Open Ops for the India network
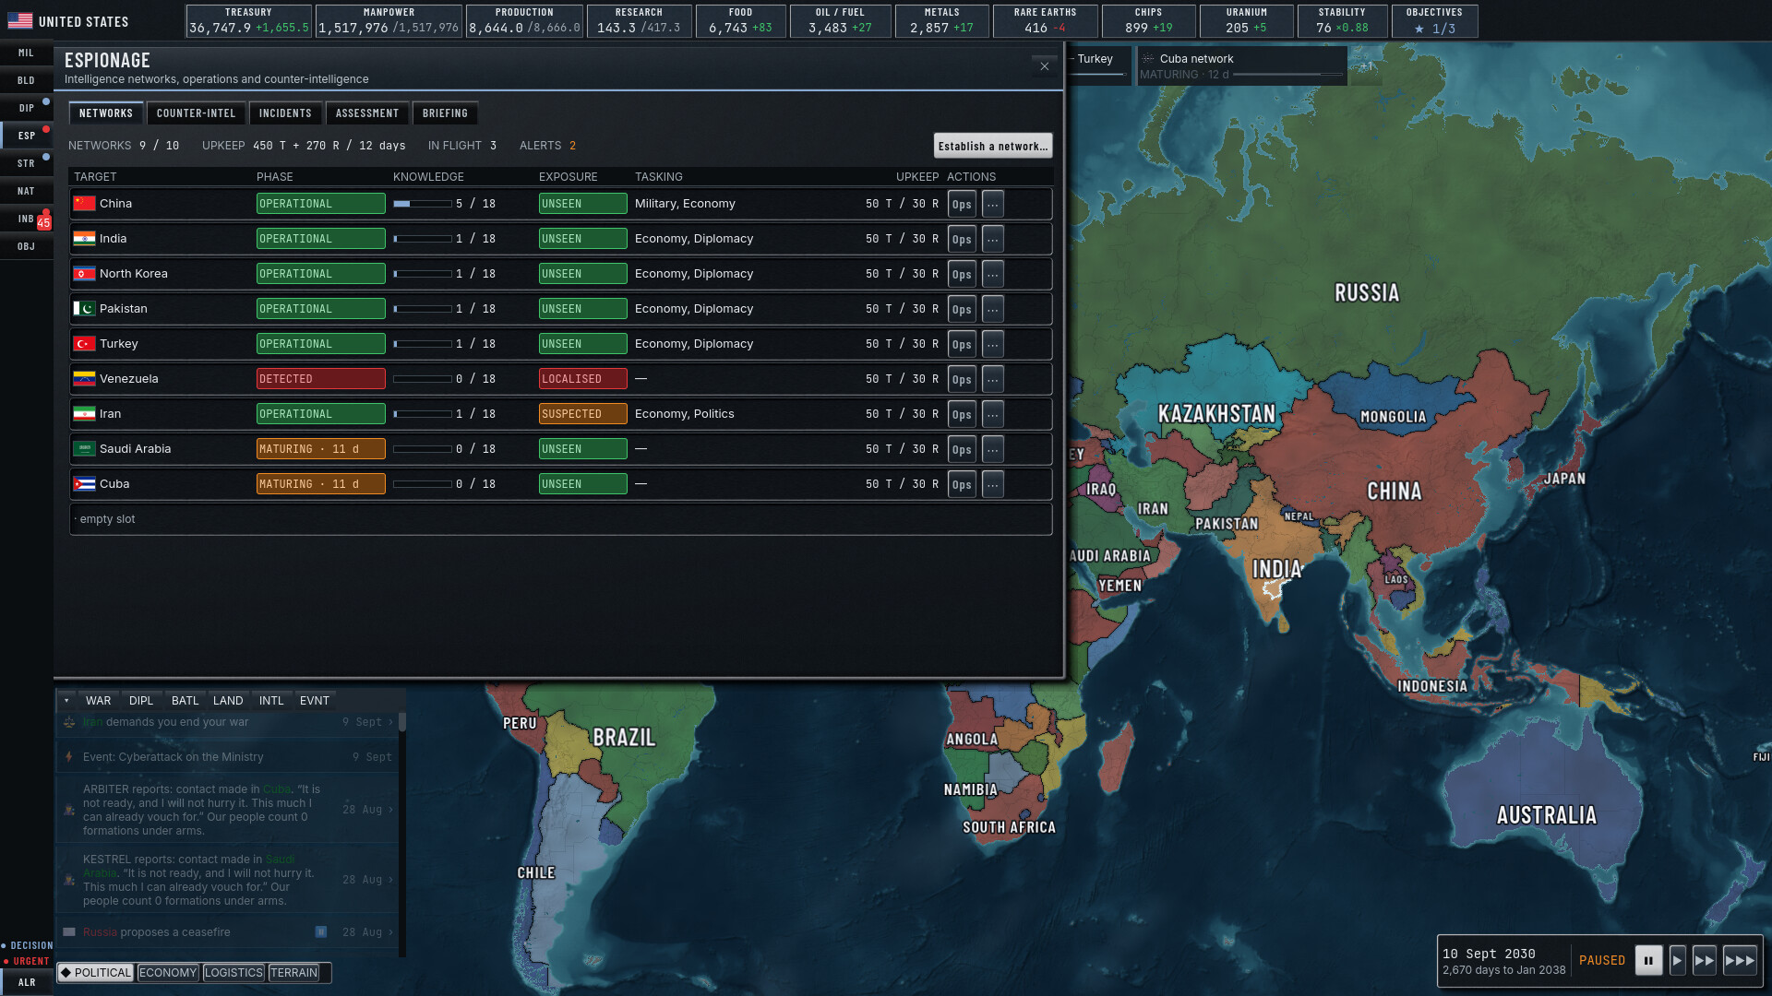 962,239
